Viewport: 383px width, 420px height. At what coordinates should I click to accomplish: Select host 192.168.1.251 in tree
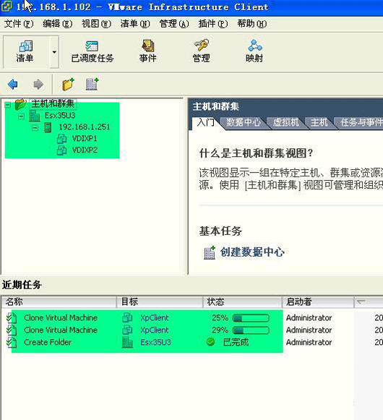[x=85, y=127]
